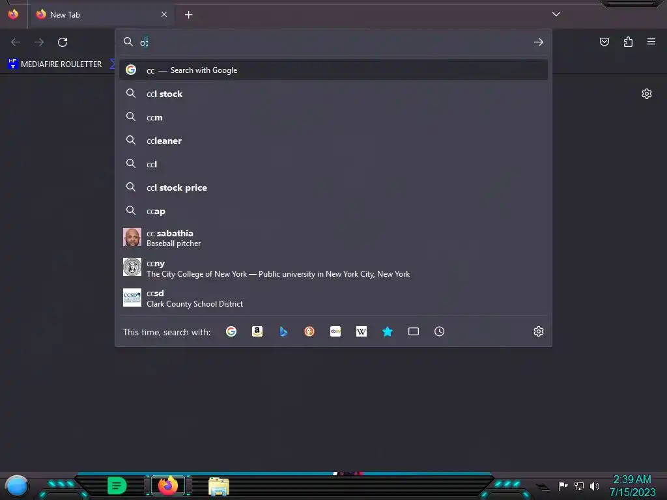Go forward one page
Image resolution: width=667 pixels, height=500 pixels.
39,42
